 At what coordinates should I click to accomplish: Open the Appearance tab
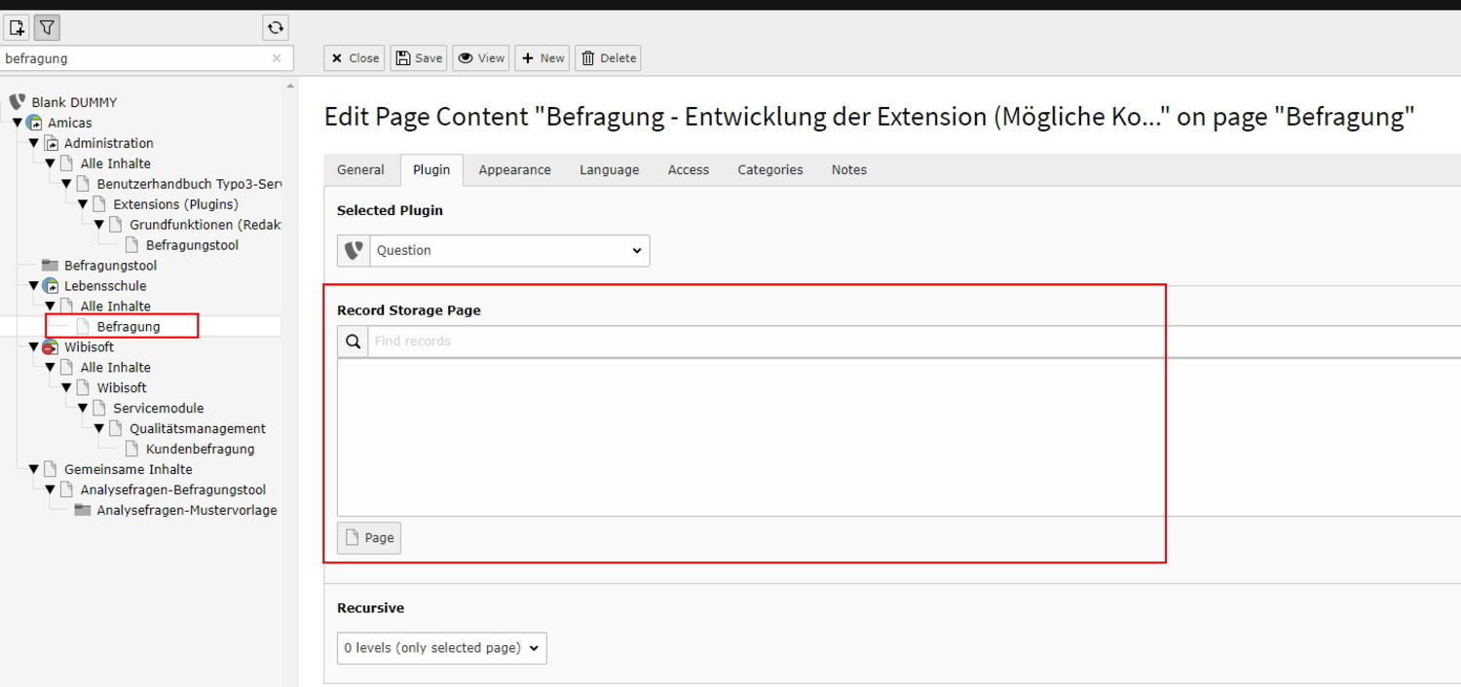click(514, 169)
